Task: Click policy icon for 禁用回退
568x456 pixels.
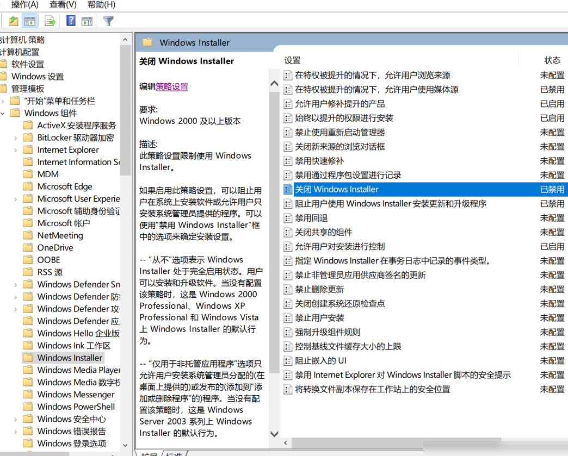Action: [x=288, y=218]
